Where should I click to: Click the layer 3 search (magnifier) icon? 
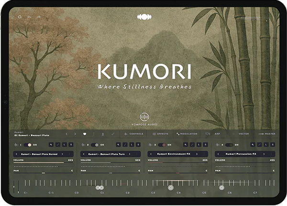pos(186,144)
